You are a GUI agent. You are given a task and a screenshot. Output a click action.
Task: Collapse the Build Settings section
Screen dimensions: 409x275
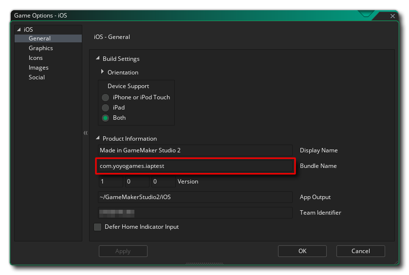[x=98, y=59]
